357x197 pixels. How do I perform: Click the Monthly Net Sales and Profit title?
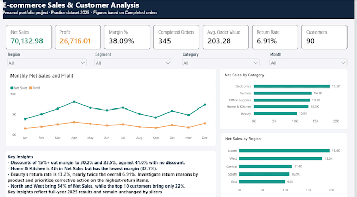42,76
